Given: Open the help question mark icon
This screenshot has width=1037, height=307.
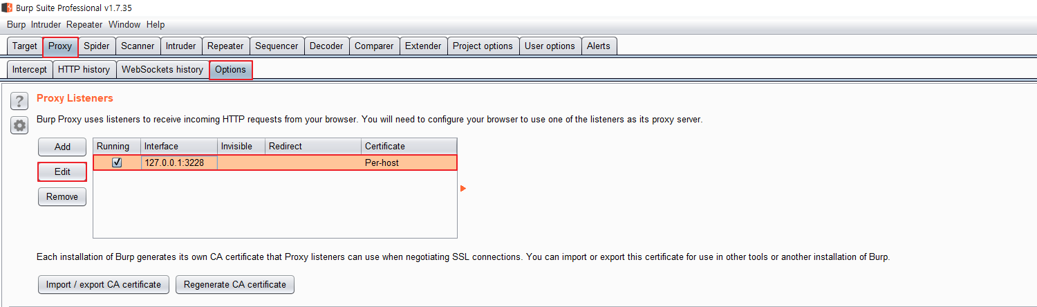Looking at the screenshot, I should coord(19,101).
